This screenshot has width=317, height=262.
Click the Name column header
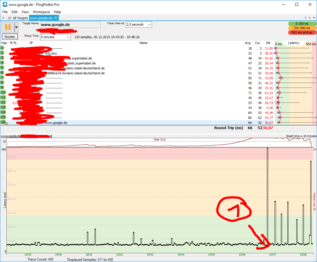click(x=143, y=43)
